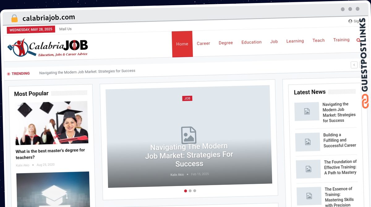Click placeholder image icon in featured slider

189,135
